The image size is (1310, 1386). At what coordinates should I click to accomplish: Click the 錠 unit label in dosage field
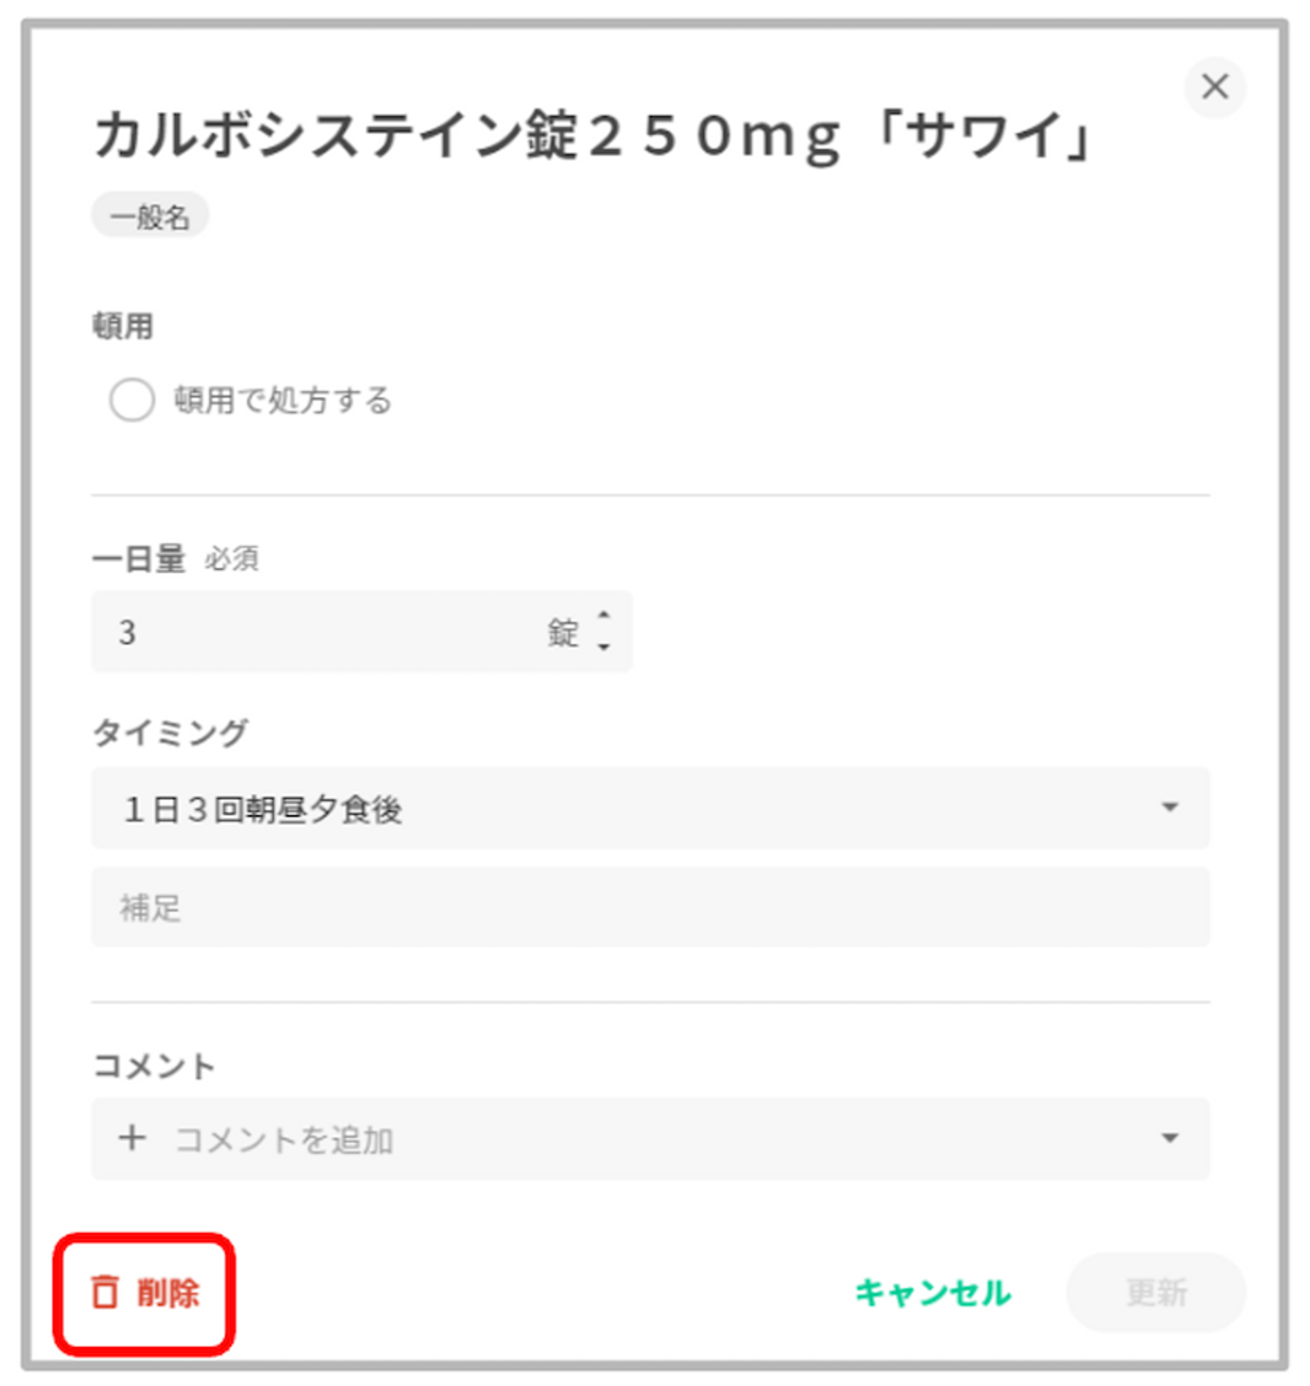pos(563,633)
